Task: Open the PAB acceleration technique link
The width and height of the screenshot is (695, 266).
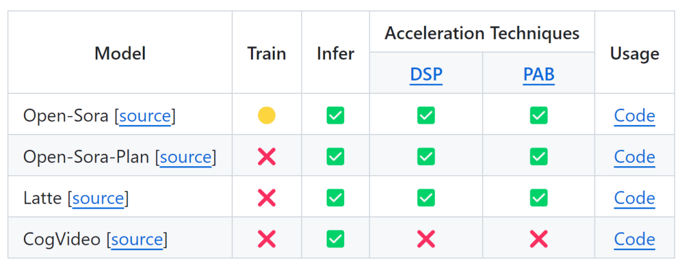Action: click(x=539, y=74)
